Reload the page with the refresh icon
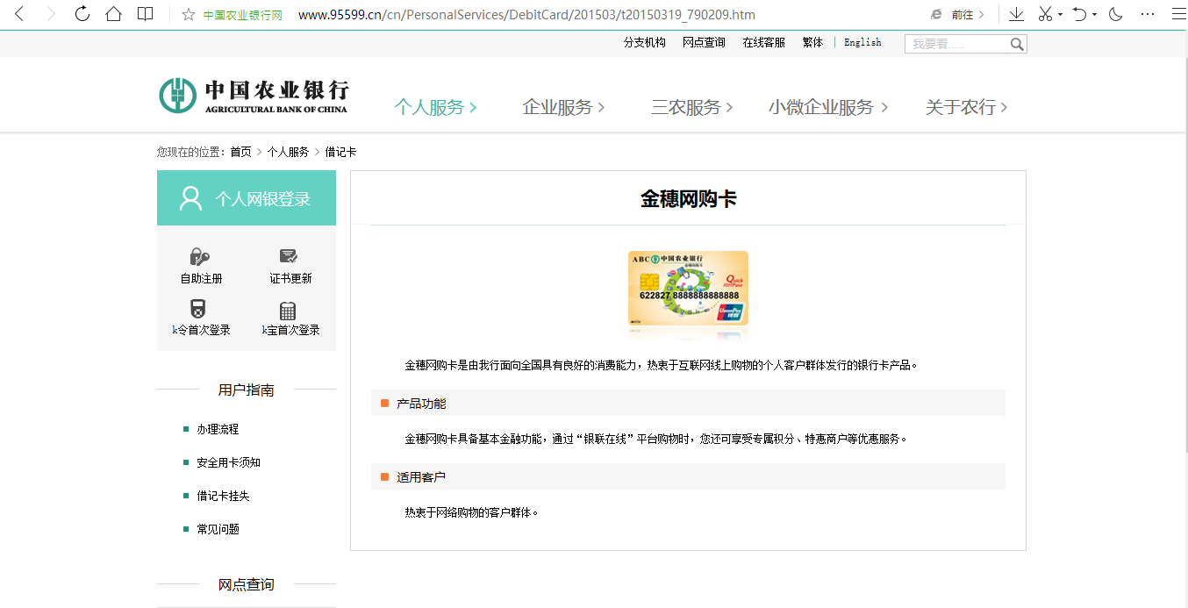The width and height of the screenshot is (1188, 608). point(82,14)
